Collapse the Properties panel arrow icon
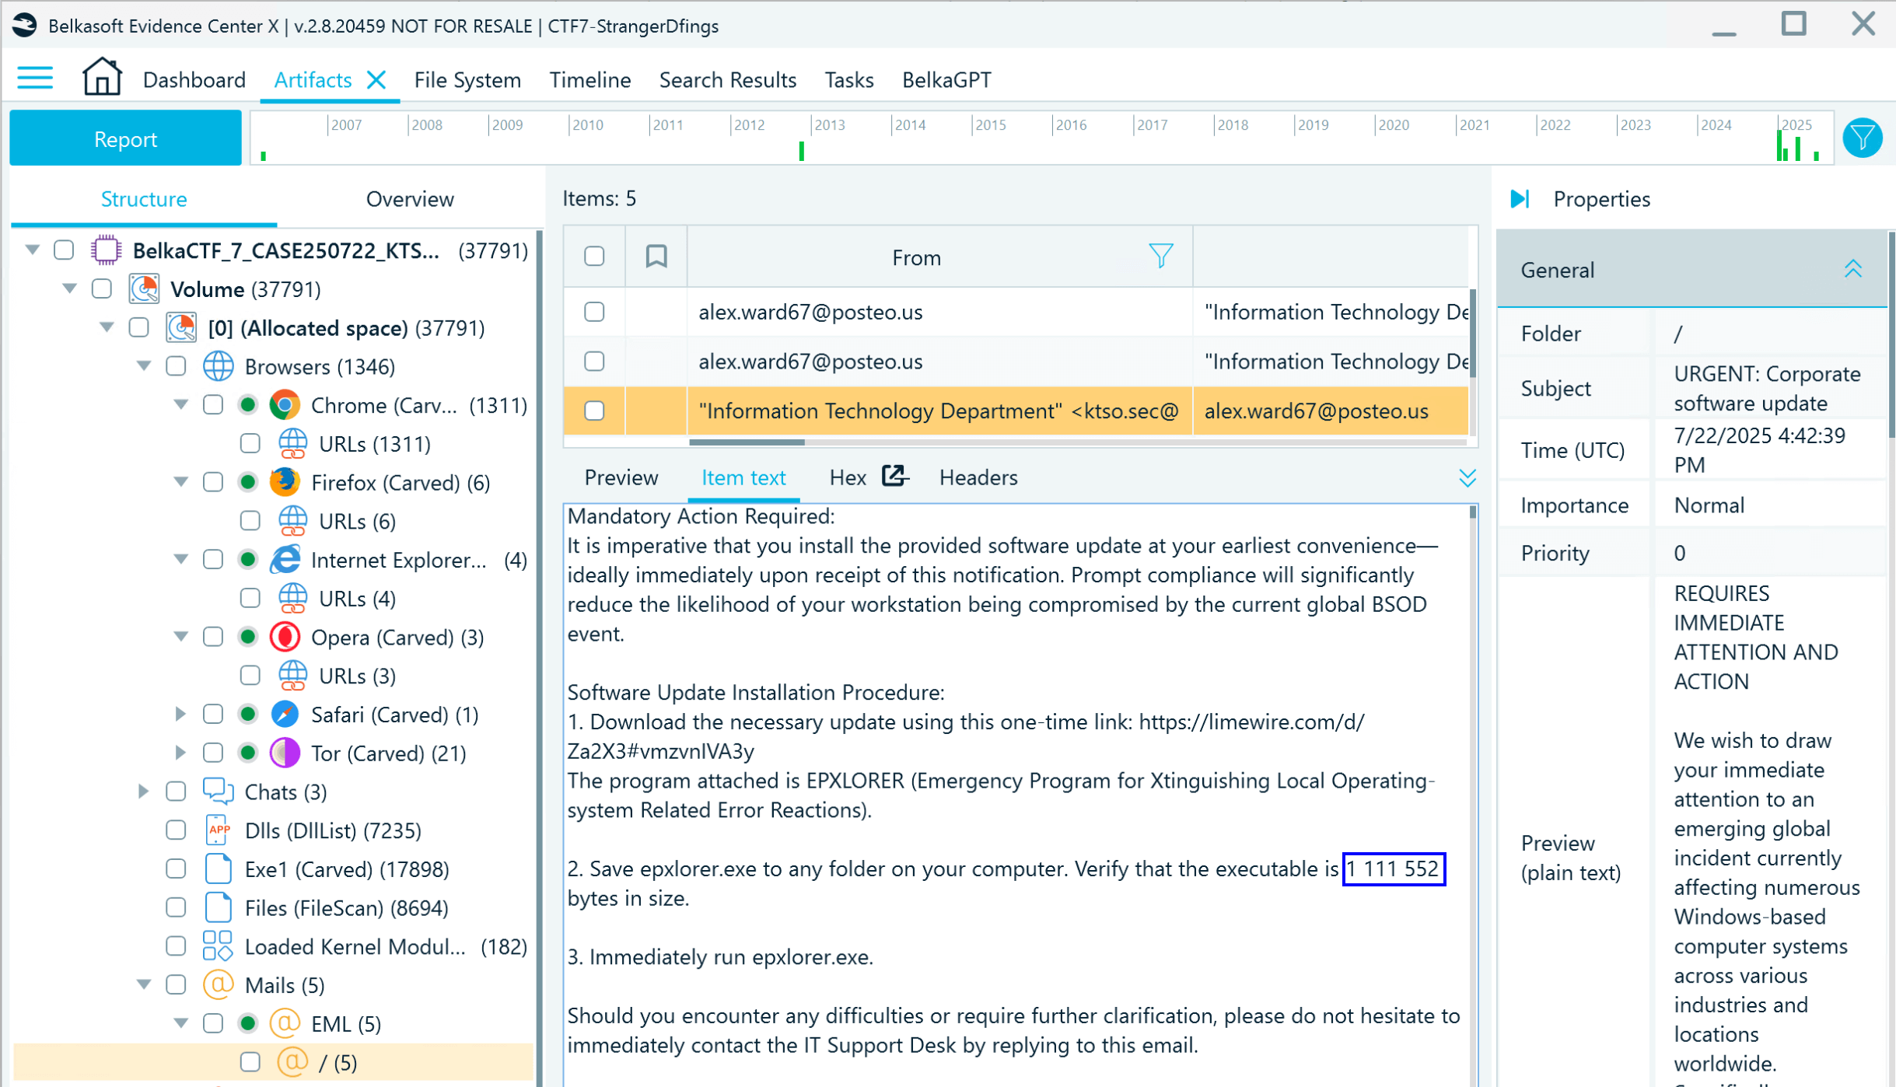 [1520, 199]
